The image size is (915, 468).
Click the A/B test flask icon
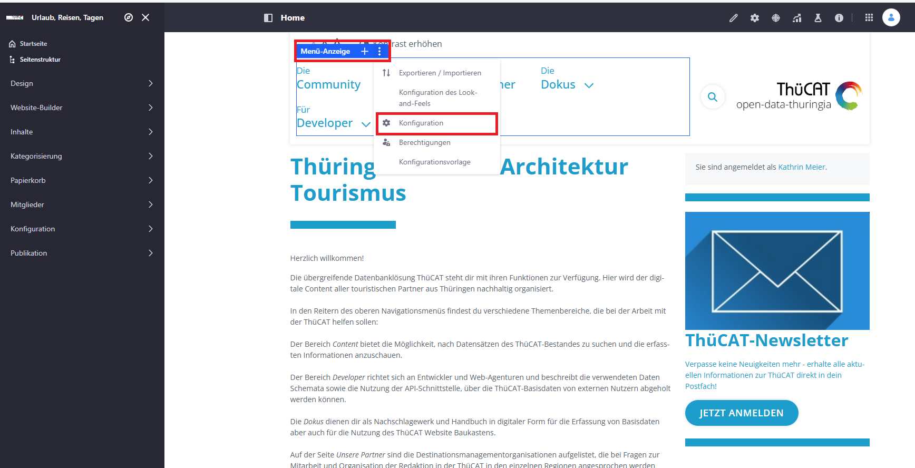pyautogui.click(x=818, y=18)
